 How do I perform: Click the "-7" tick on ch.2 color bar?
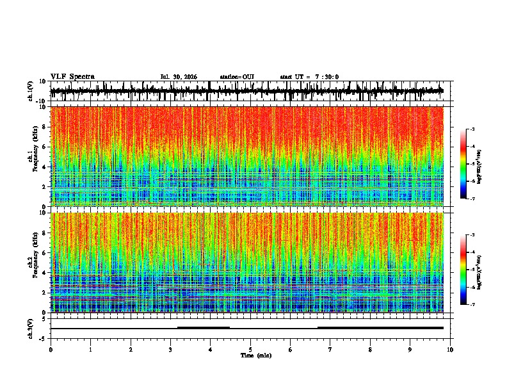(472, 304)
